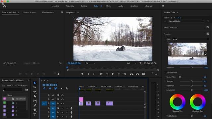The width and height of the screenshot is (212, 119).
Task: Click the Intensity slider handle
Action: click(x=192, y=67)
